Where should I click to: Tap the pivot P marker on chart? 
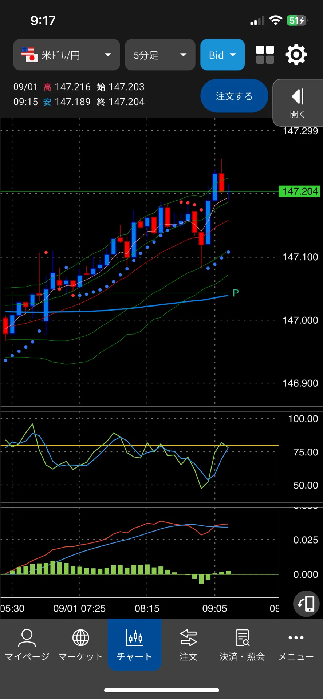236,293
